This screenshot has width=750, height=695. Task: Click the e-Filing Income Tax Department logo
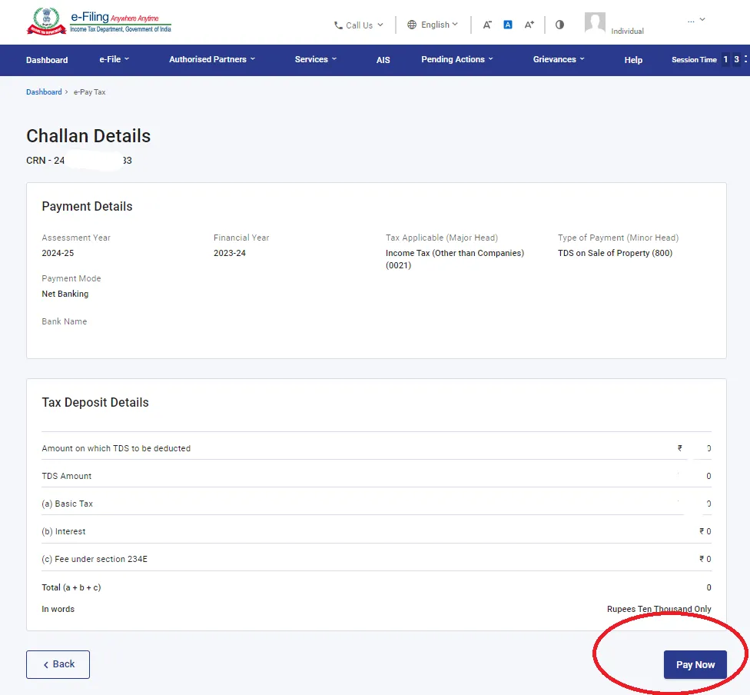[x=98, y=22]
